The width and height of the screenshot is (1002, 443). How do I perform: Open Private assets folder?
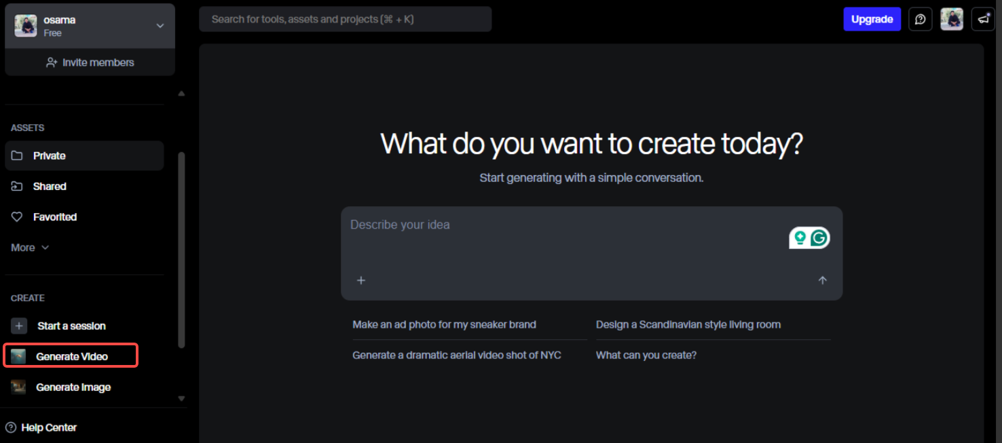point(49,155)
